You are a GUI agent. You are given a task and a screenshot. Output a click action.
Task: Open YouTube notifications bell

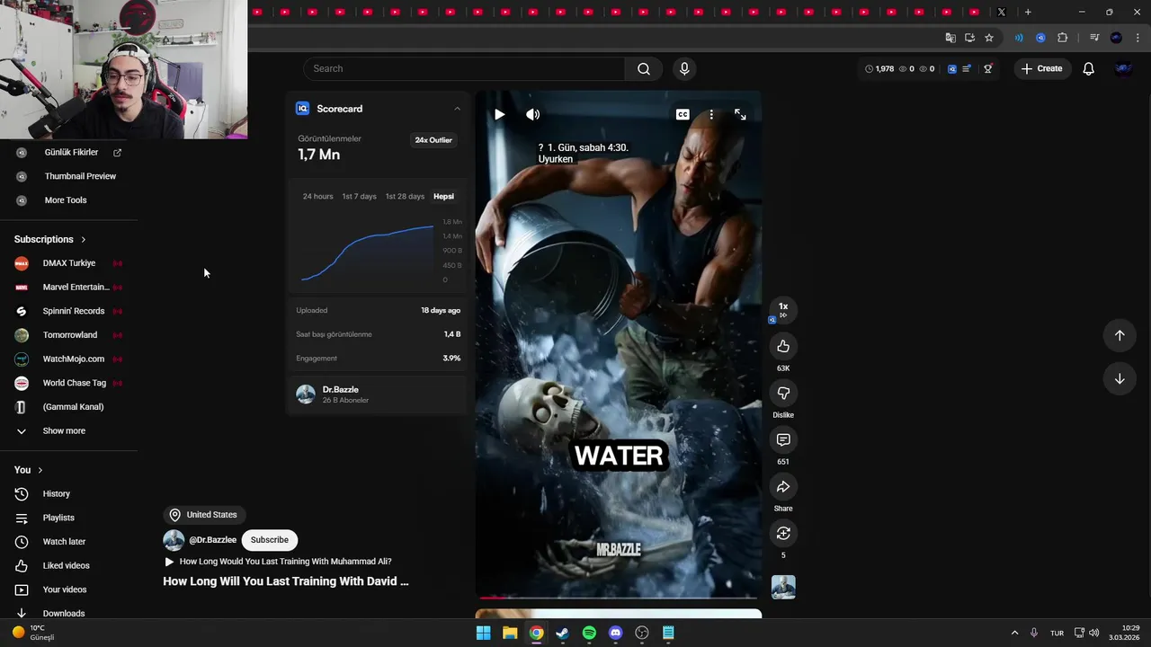coord(1088,68)
